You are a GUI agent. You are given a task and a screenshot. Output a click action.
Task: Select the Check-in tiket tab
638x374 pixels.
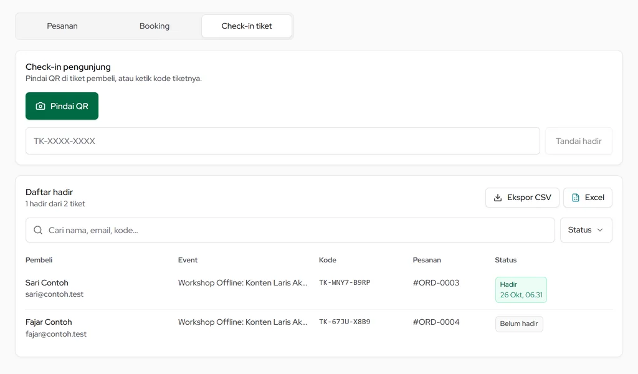click(x=247, y=26)
